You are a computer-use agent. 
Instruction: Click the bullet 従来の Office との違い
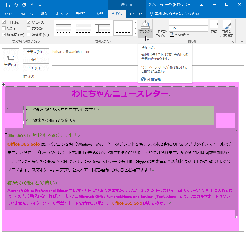tap(54, 120)
